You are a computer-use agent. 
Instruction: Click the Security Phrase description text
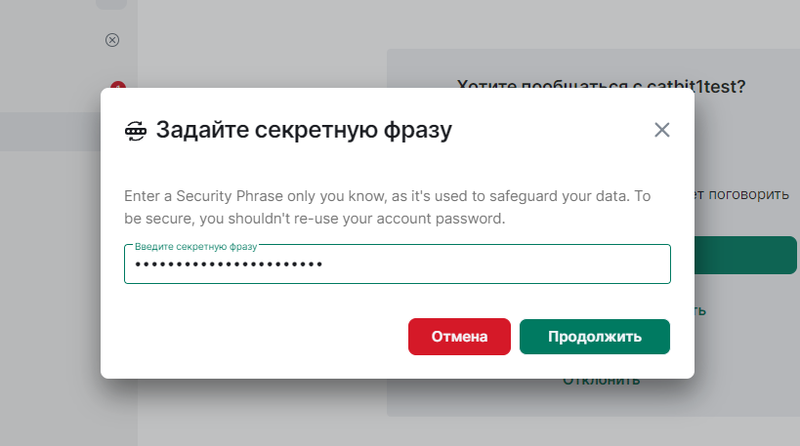pyautogui.click(x=387, y=207)
